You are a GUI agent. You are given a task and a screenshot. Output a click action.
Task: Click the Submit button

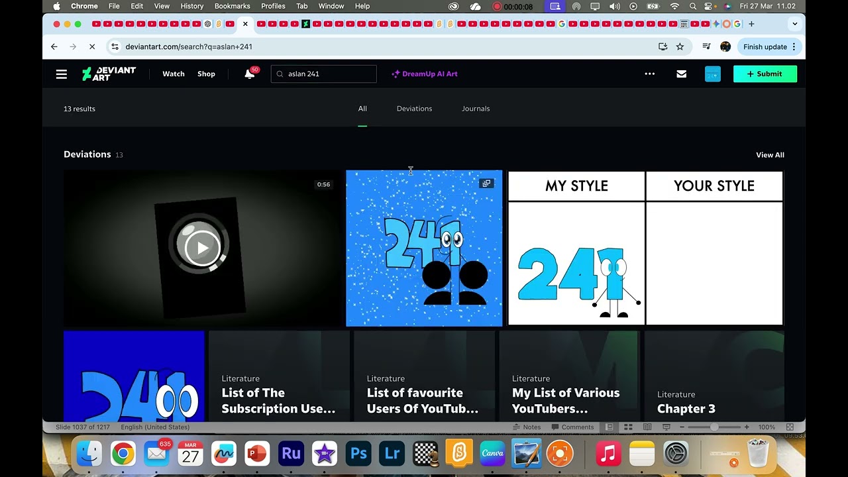pos(765,74)
